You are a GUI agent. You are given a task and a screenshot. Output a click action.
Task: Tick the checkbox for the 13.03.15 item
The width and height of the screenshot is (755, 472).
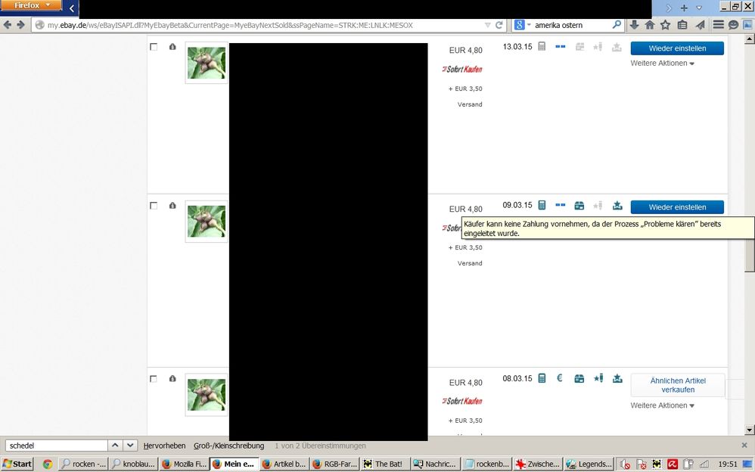point(154,47)
